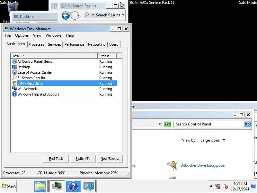Click the Search Results title bar magnifier icon

63,6
